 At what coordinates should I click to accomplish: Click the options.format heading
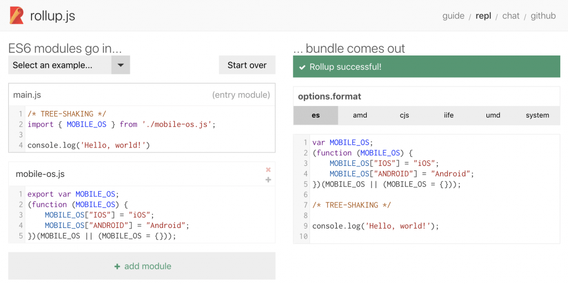(329, 97)
